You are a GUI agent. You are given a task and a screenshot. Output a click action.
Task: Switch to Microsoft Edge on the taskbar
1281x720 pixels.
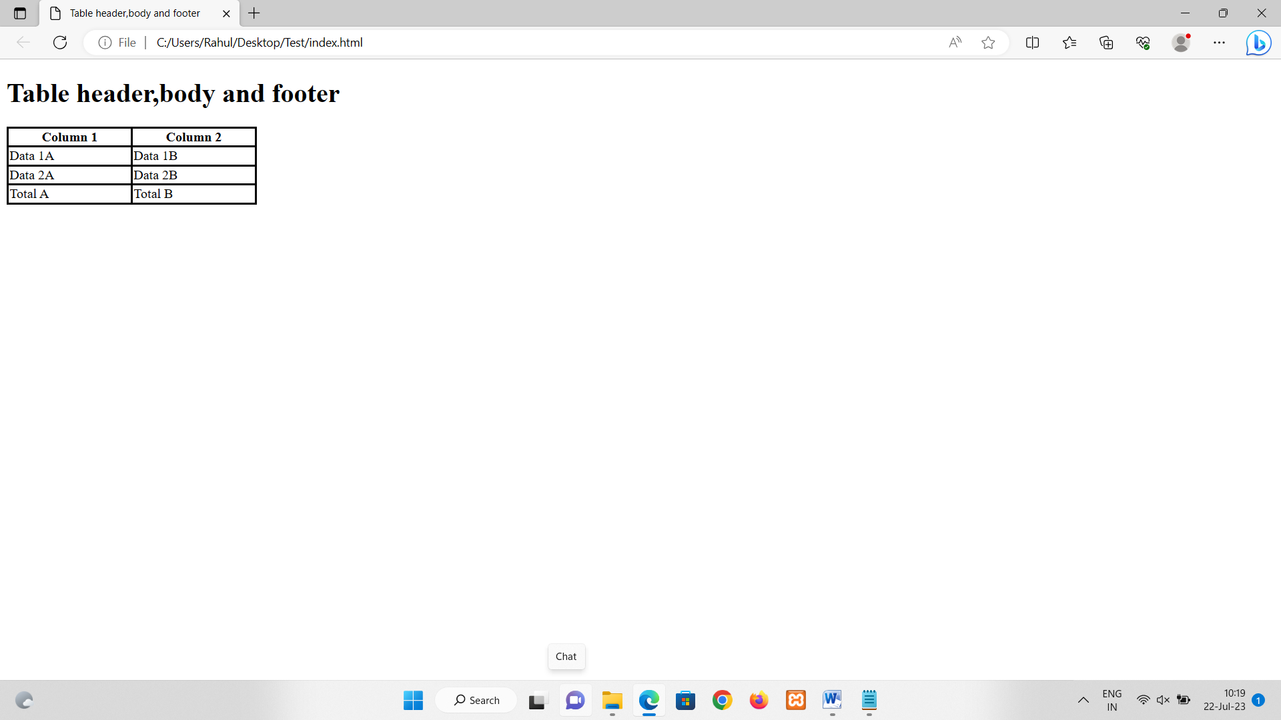649,700
